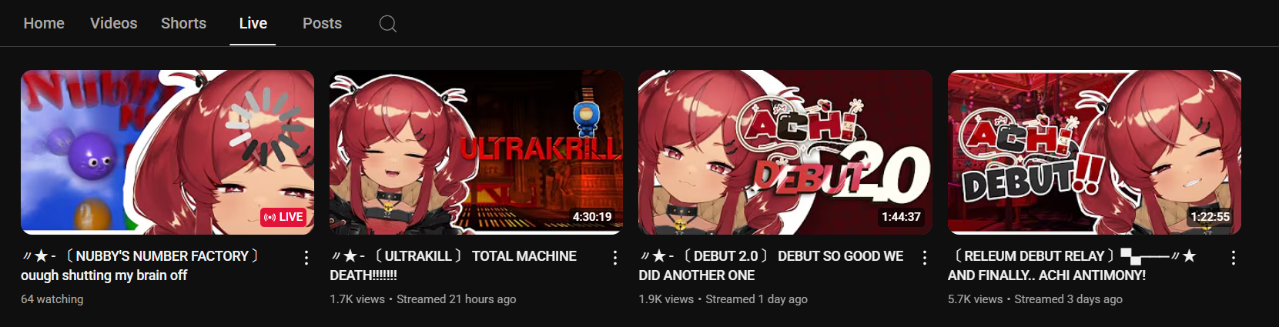1279x327 pixels.
Task: Click the 1:22:55 duration badge
Action: pyautogui.click(x=1210, y=217)
